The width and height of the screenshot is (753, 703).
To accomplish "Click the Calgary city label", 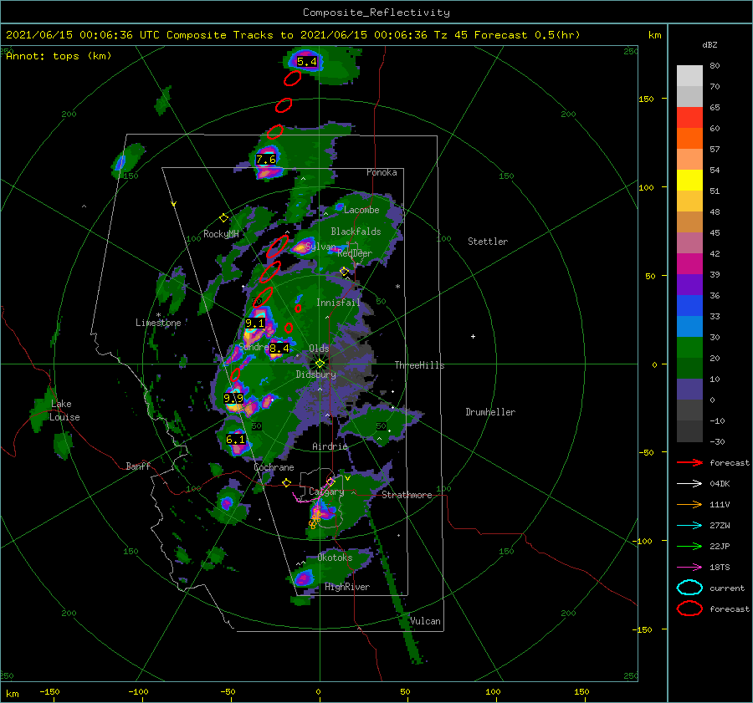I will 326,492.
